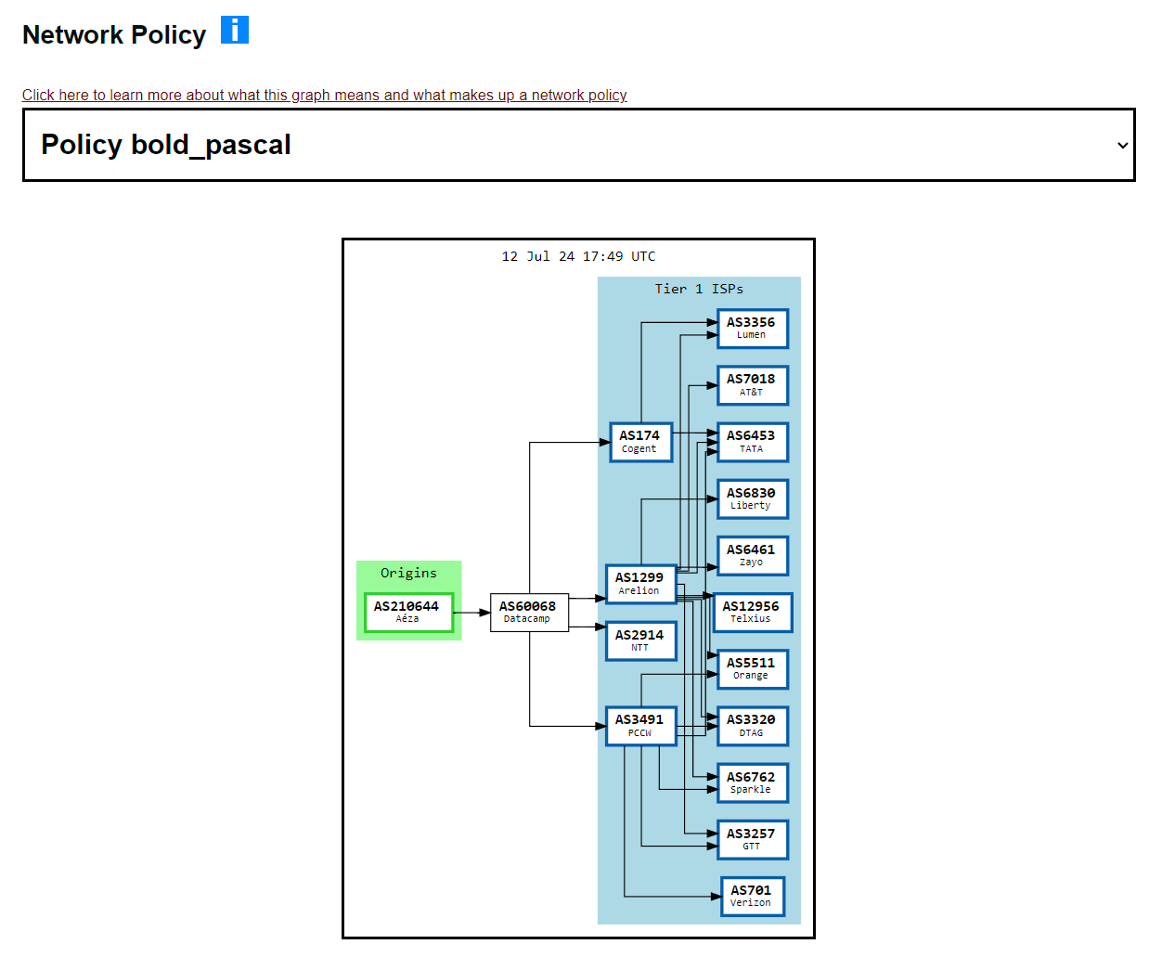Click the Network Policy heading
The width and height of the screenshot is (1162, 970).
(114, 34)
